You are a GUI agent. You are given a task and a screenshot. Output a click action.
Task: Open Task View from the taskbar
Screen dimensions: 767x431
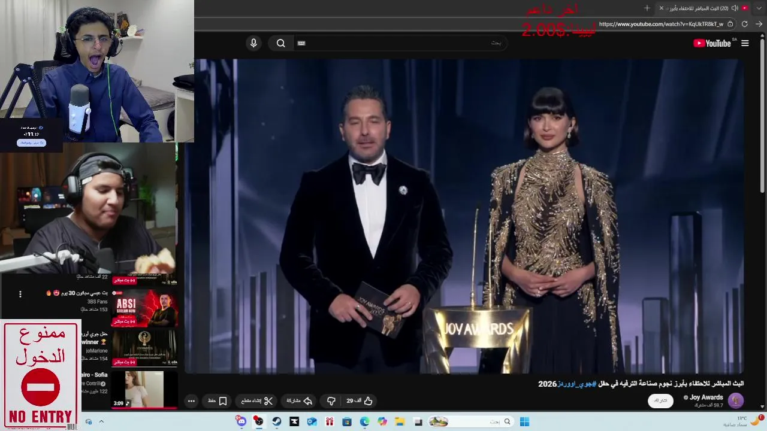[x=418, y=421]
